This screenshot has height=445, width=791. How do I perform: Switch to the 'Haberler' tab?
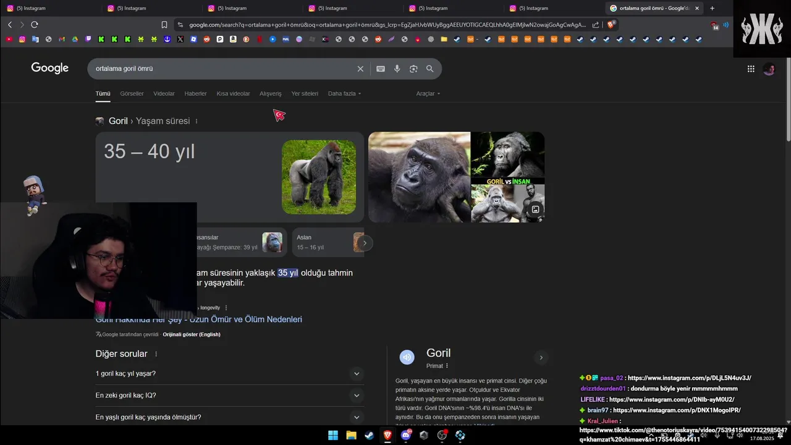(x=195, y=93)
